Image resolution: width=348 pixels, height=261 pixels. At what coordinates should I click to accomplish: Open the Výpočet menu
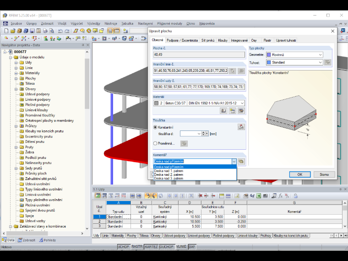tap(76, 23)
